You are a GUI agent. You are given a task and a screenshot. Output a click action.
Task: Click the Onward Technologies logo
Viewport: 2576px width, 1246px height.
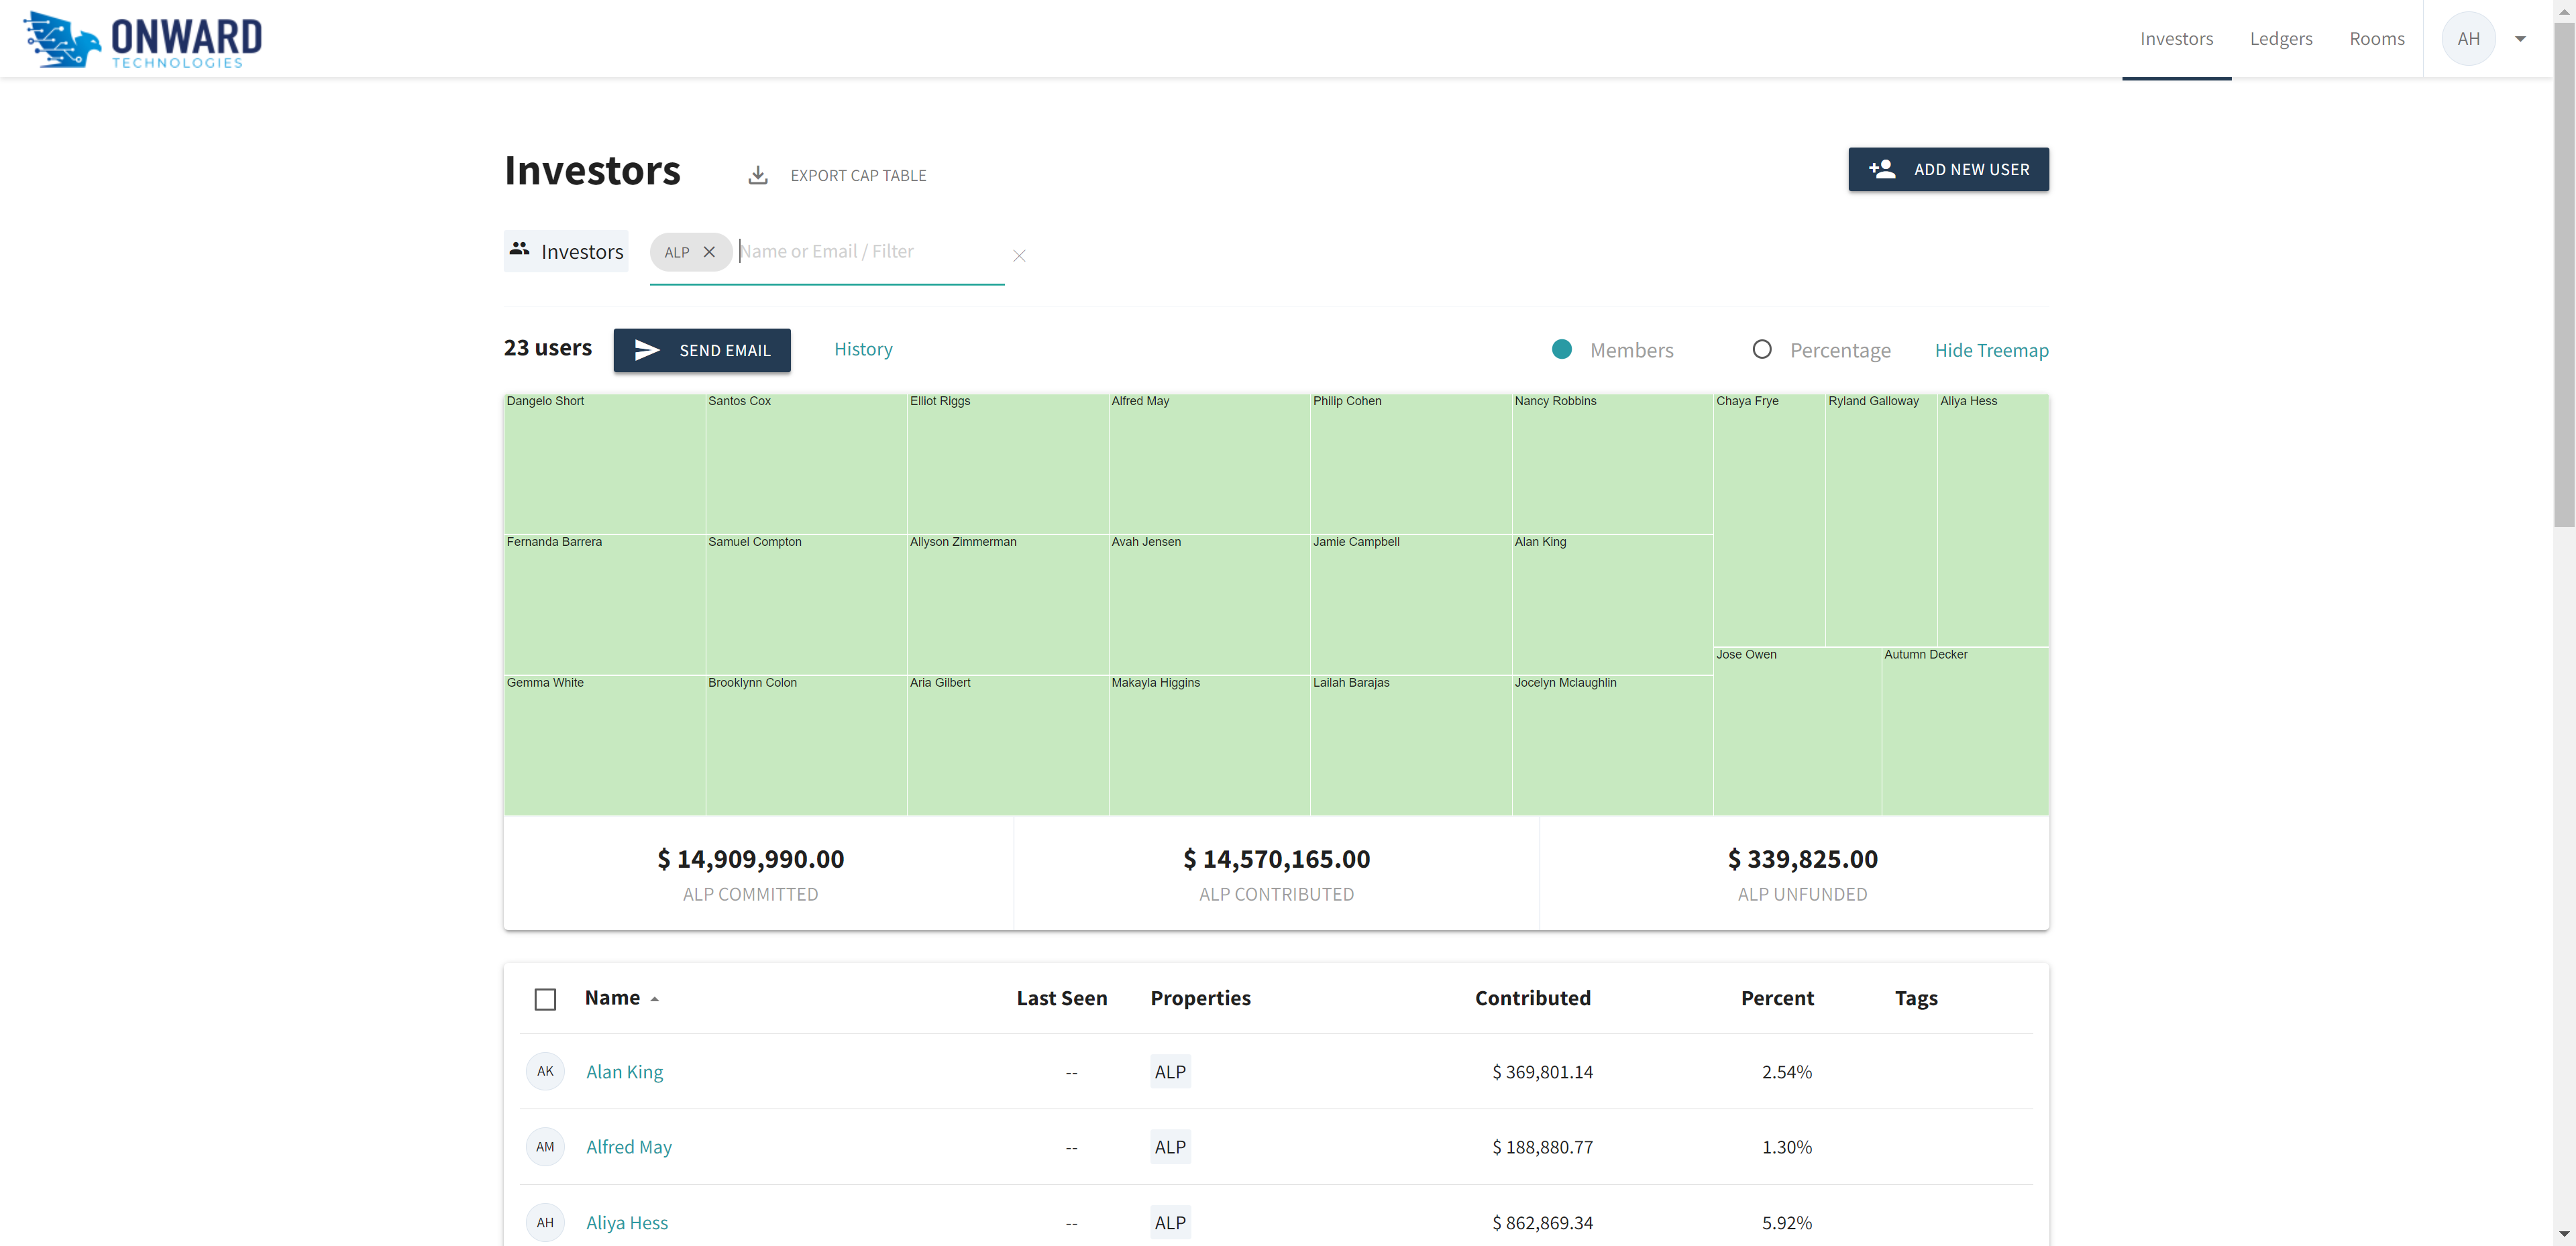coord(143,40)
